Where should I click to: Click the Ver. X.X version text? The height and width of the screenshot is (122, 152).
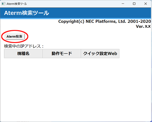click(x=143, y=26)
